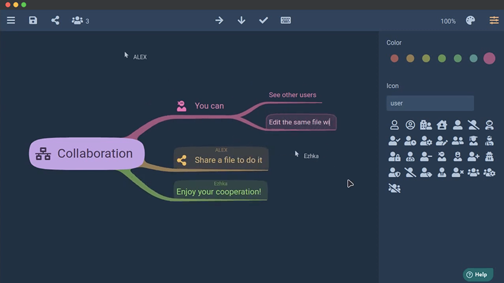
Task: Click the sitemap icon in Collaboration node
Action: (43, 154)
